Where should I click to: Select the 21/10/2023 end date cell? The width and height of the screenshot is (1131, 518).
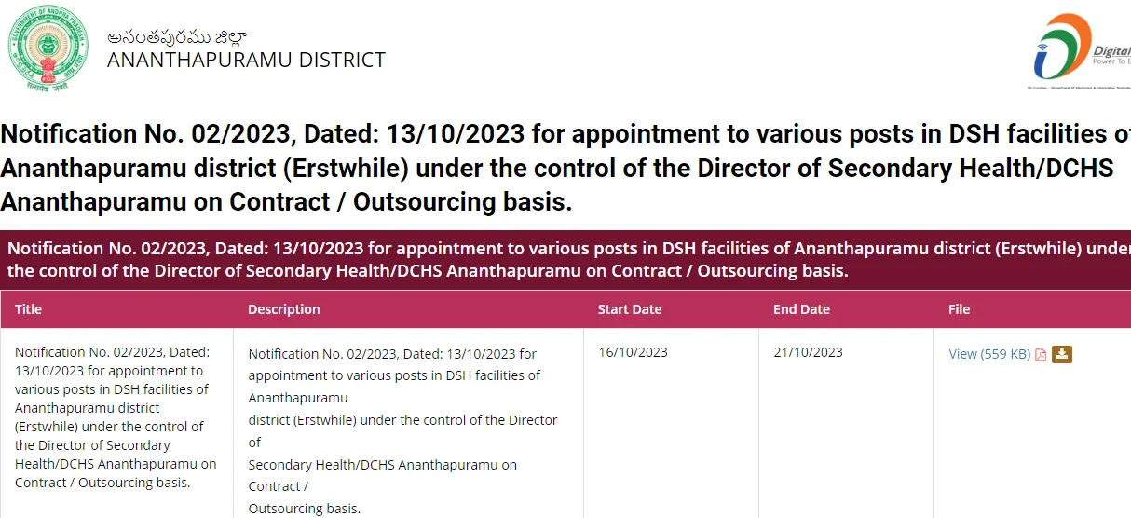[808, 352]
